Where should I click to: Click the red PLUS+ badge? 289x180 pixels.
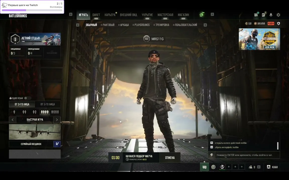(271, 23)
